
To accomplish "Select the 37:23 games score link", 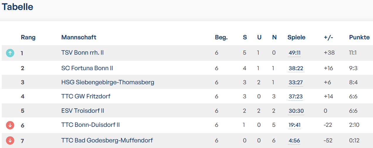I will click(x=296, y=97).
